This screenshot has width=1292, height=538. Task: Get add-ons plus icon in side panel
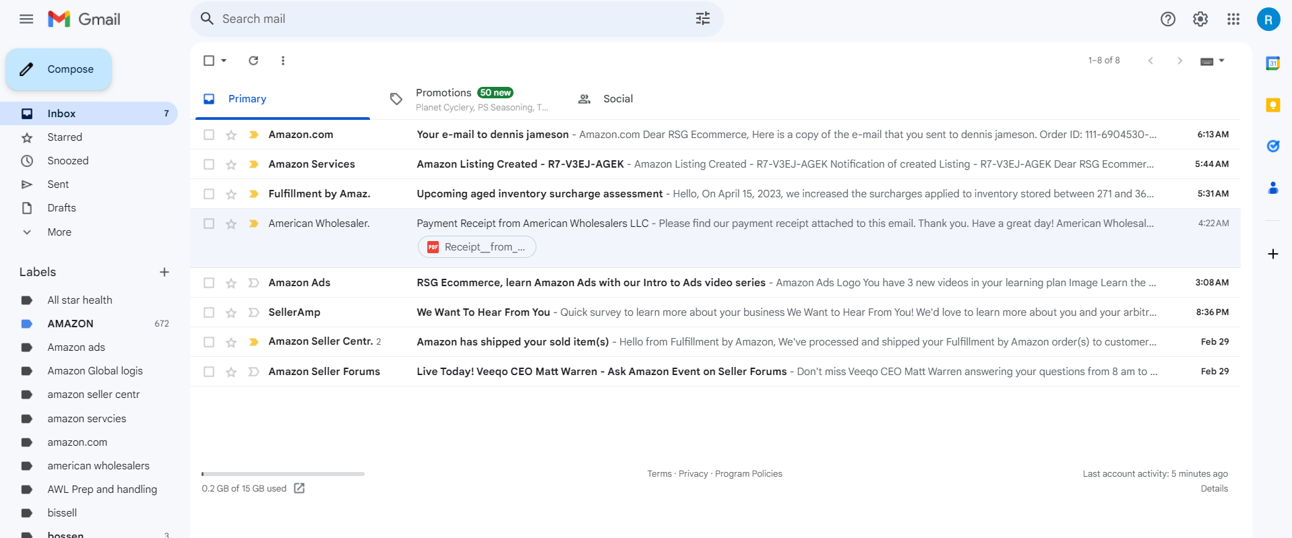1273,254
